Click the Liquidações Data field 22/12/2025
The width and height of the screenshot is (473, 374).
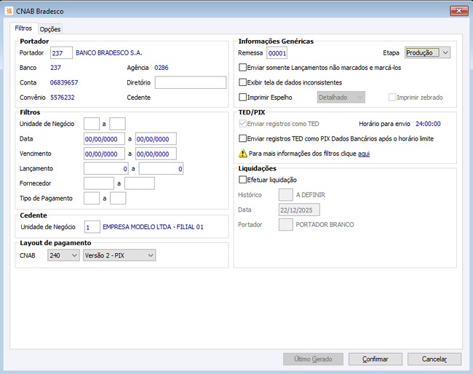point(299,210)
